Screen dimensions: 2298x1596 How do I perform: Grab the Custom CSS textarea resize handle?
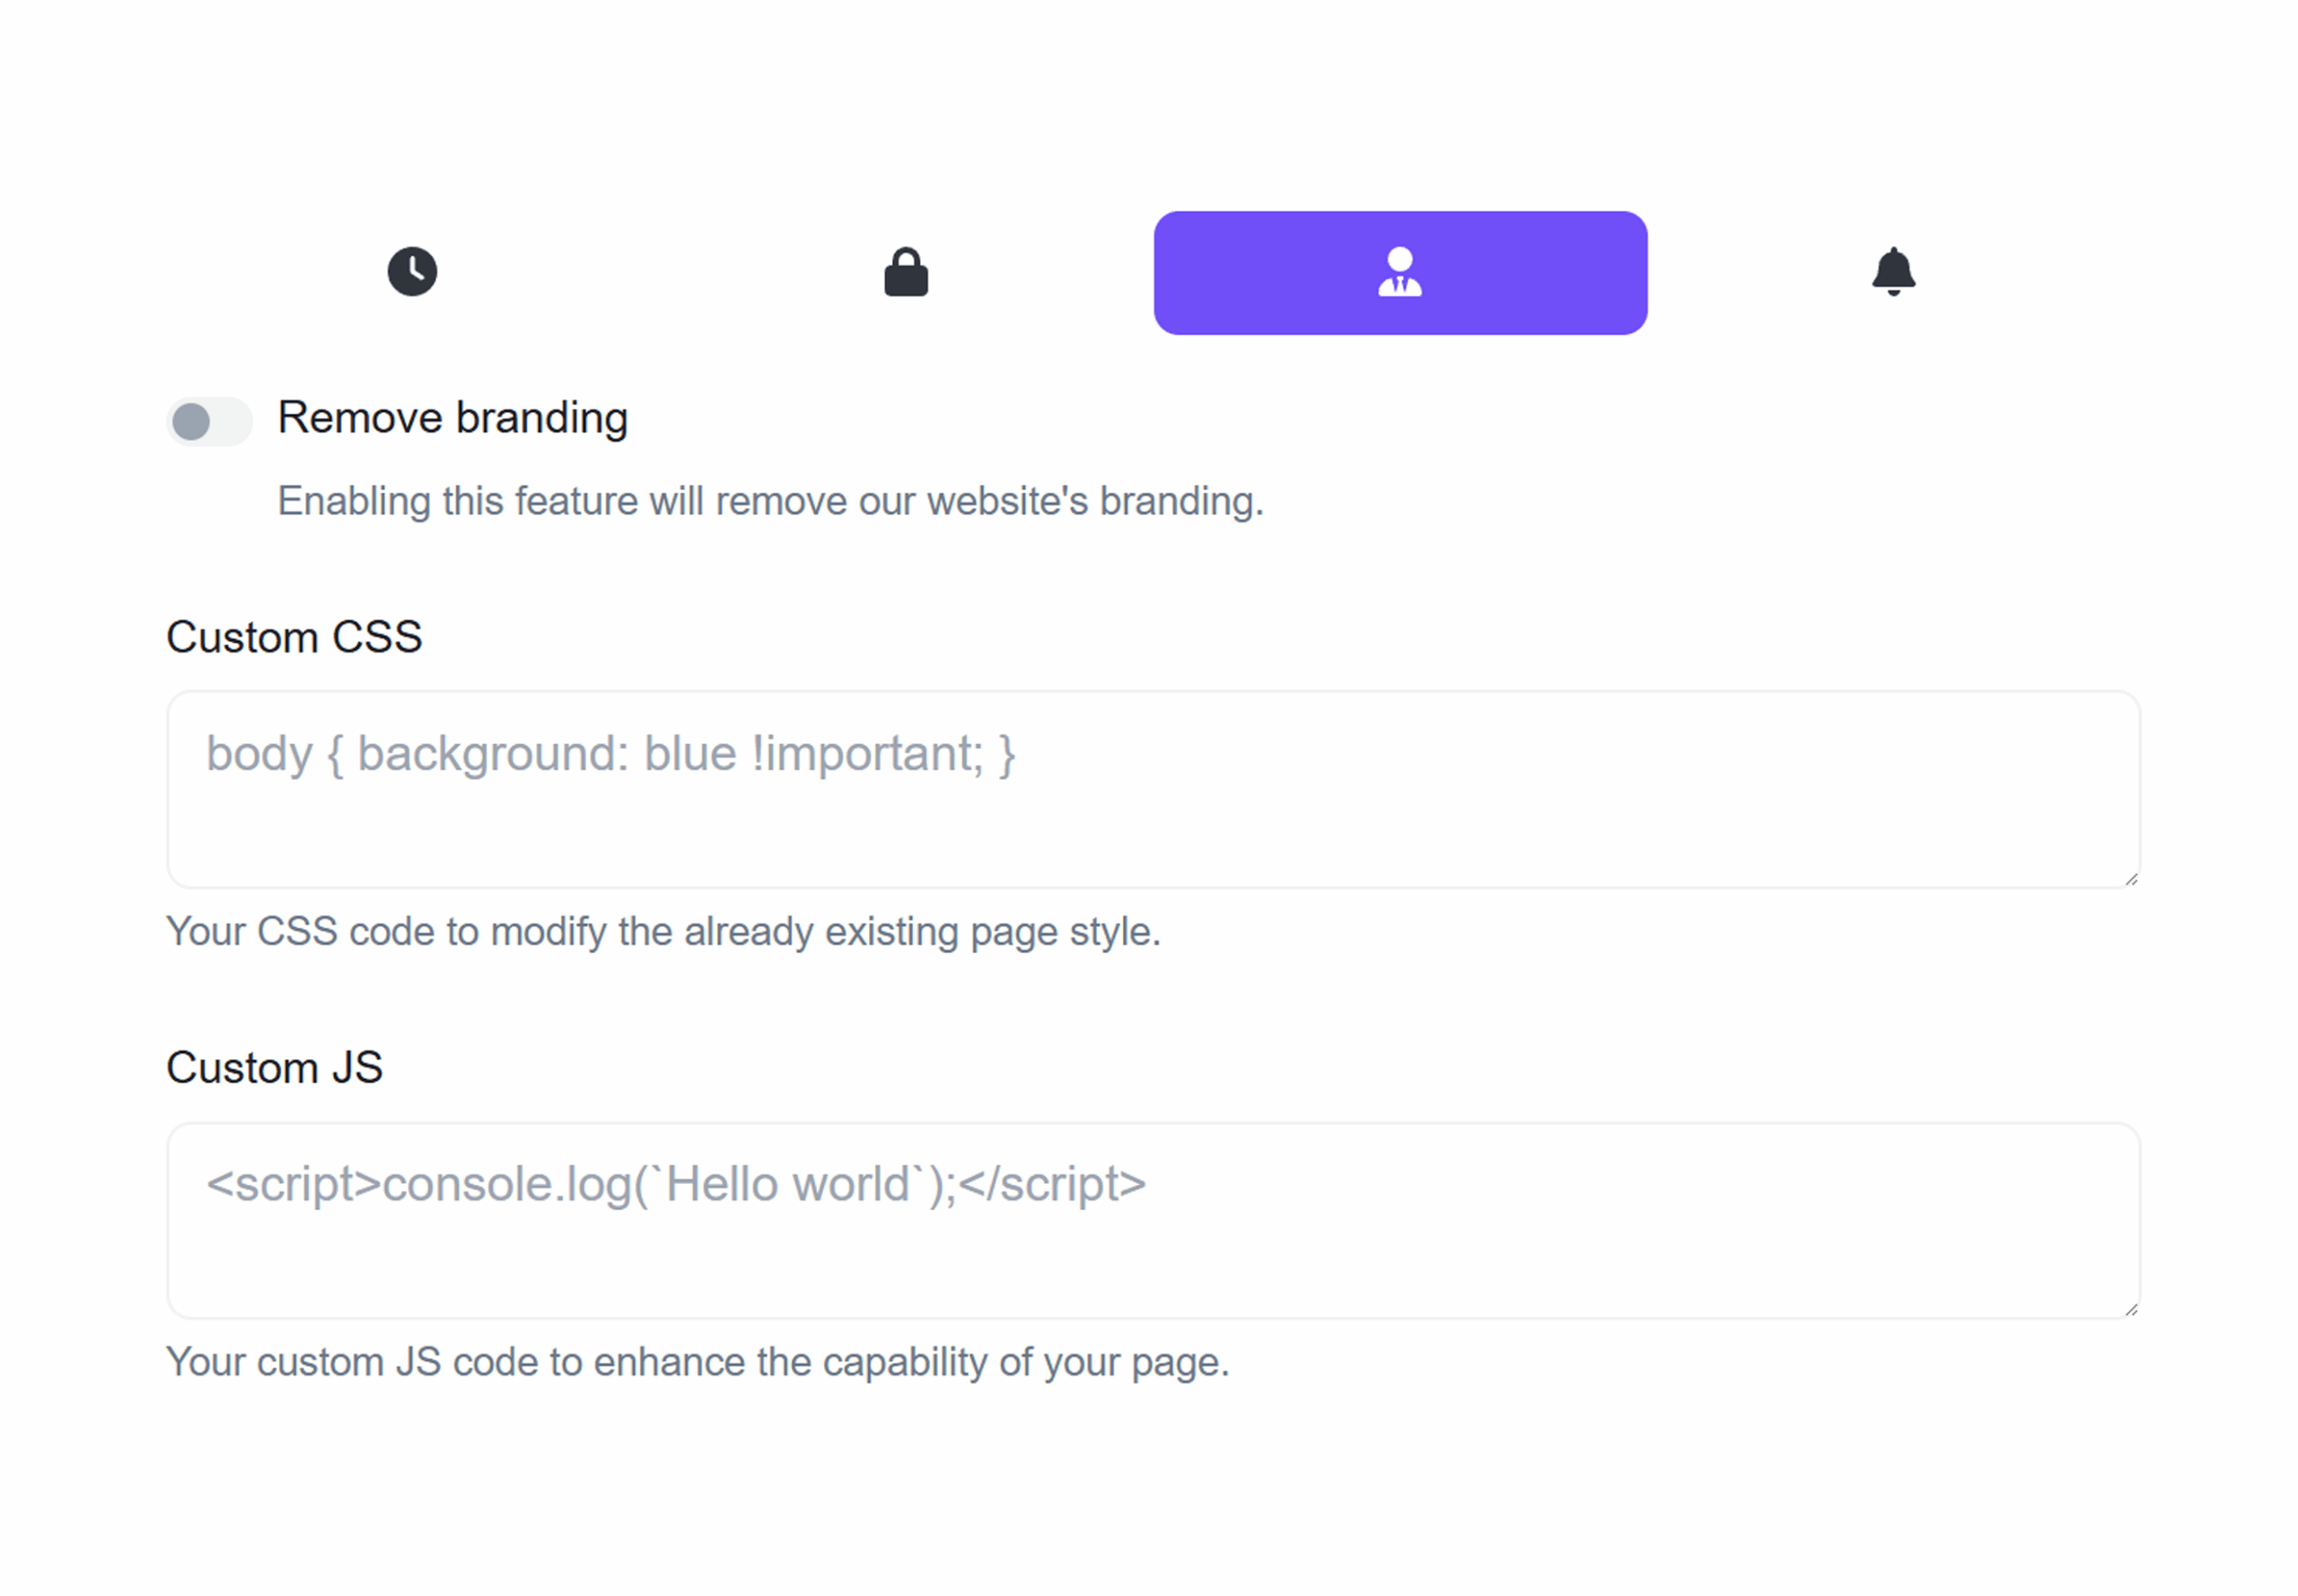[2131, 879]
